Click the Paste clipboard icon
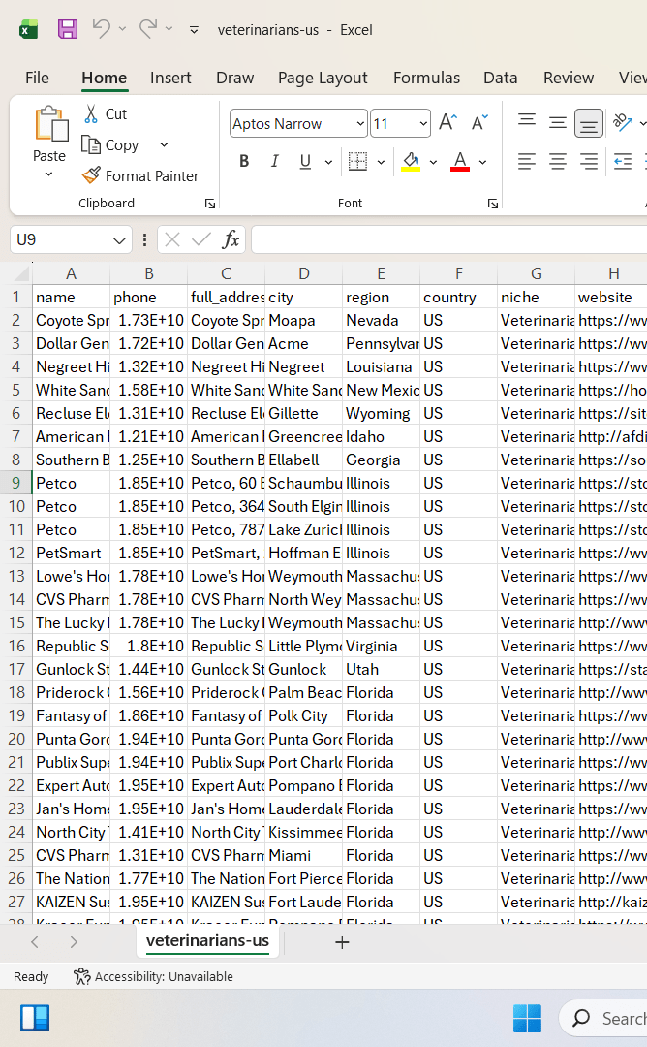The image size is (647, 1047). coord(50,124)
